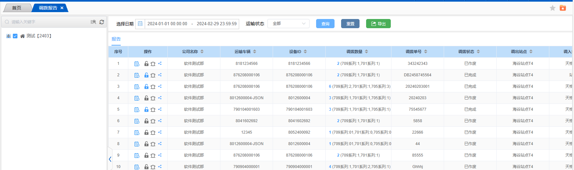This screenshot has width=574, height=170.
Task: Click the 查询 button
Action: tap(325, 24)
